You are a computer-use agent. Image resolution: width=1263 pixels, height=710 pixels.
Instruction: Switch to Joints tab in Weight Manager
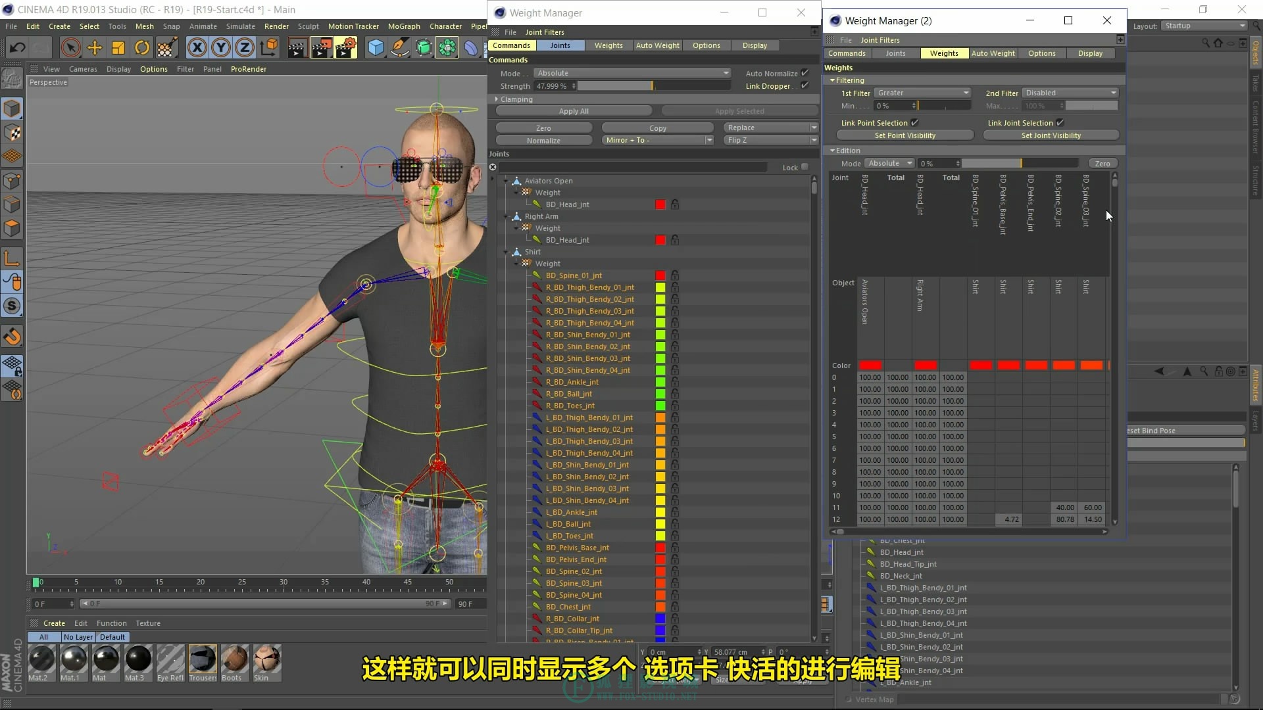click(x=560, y=45)
